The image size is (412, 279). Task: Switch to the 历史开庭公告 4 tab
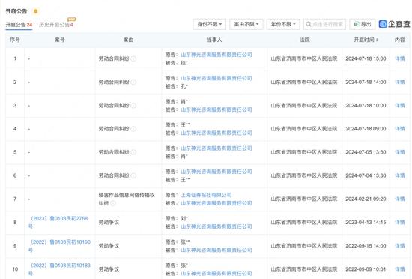pyautogui.click(x=56, y=25)
